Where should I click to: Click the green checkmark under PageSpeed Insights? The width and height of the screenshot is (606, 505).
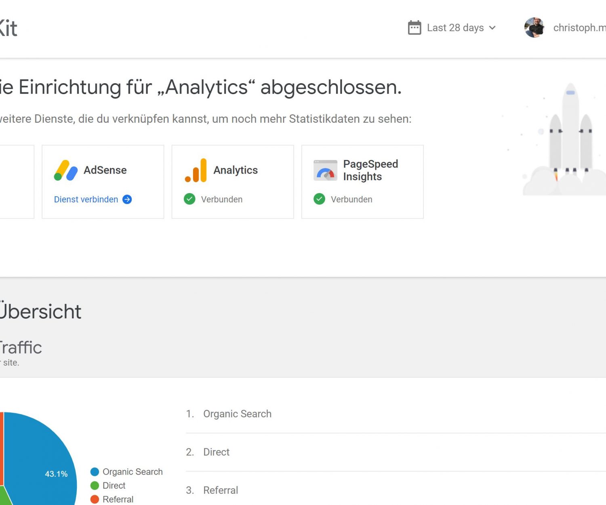coord(319,199)
